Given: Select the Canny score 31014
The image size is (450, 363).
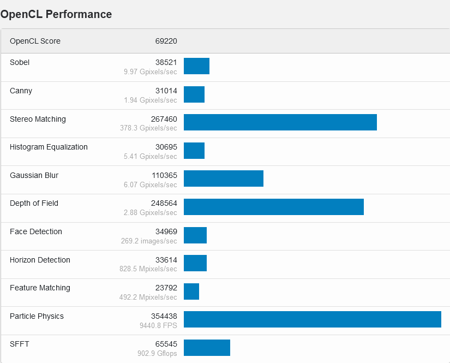Looking at the screenshot, I should [x=166, y=91].
